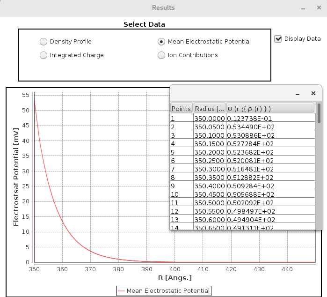Uncheck the Display Data checkbox
The image size is (327, 297).
click(x=278, y=39)
